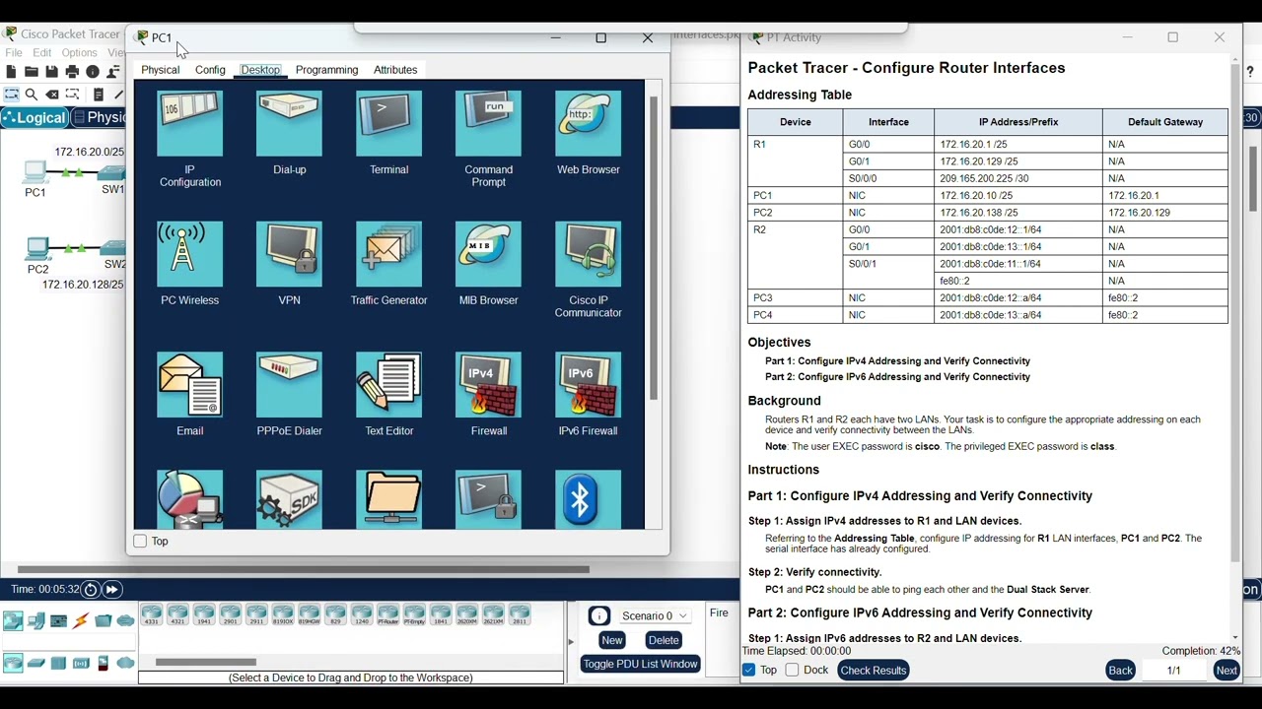Open the Bluetooth app icon
The image size is (1262, 709).
coord(588,500)
